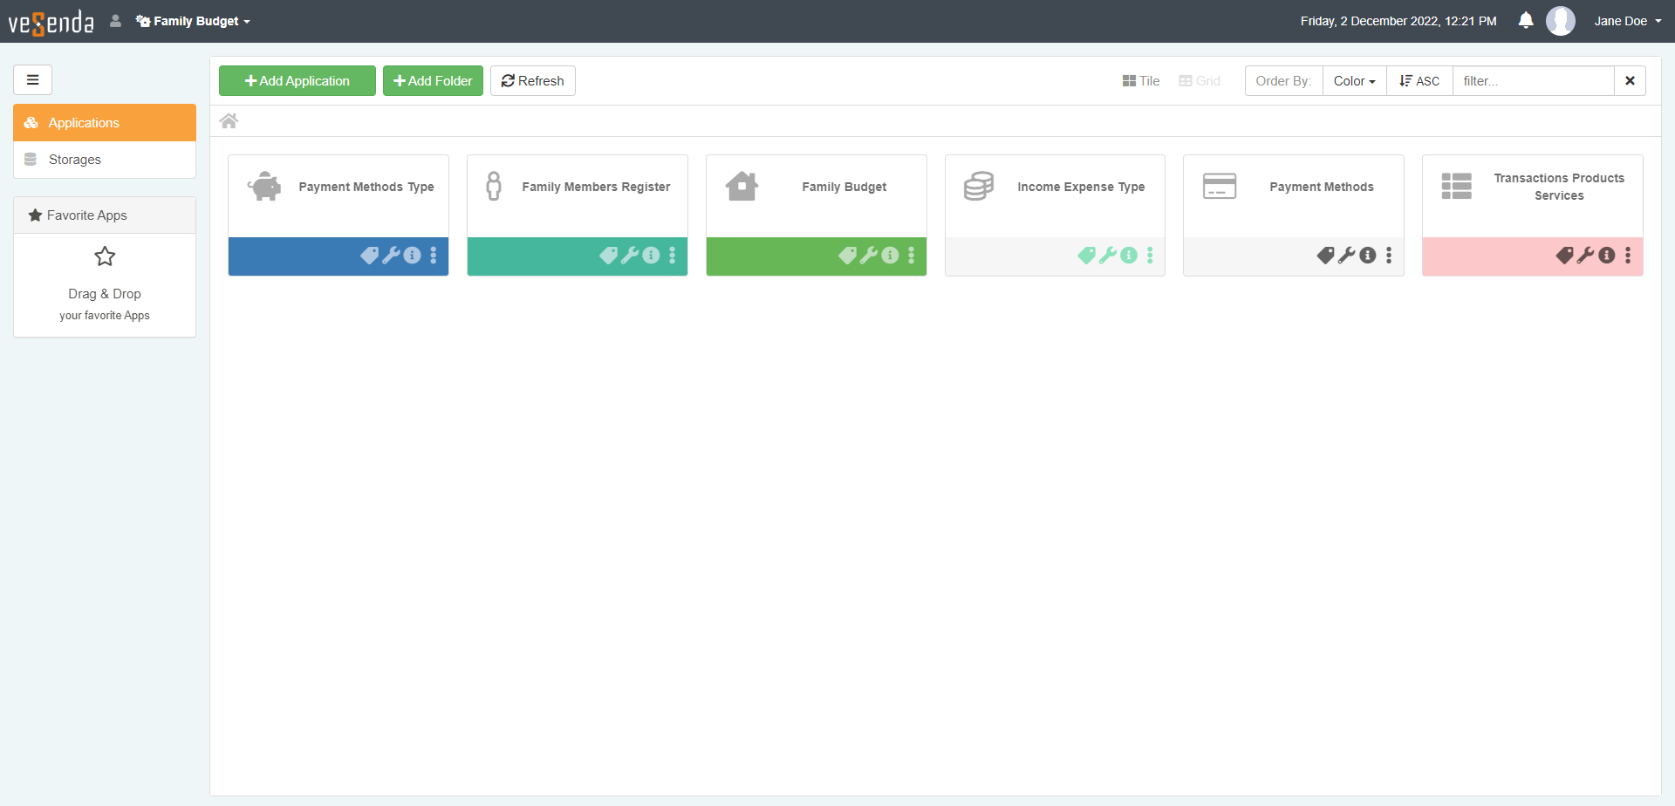Switch to Grid view
Image resolution: width=1675 pixels, height=806 pixels.
click(1200, 81)
